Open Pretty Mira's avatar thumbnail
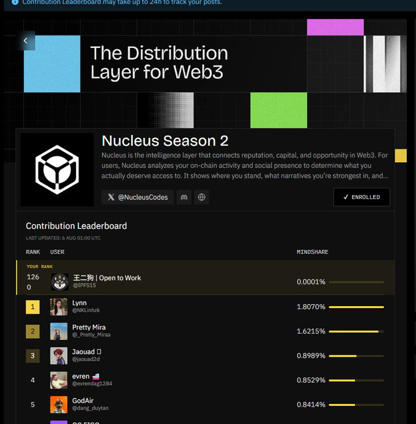Screen dimensions: 416x424 pos(59,331)
